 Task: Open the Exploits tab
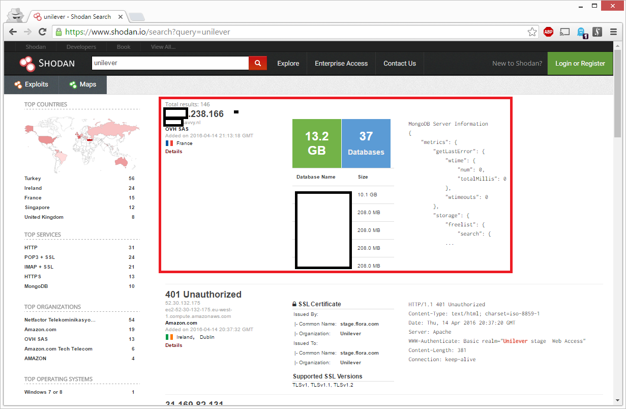pyautogui.click(x=32, y=84)
